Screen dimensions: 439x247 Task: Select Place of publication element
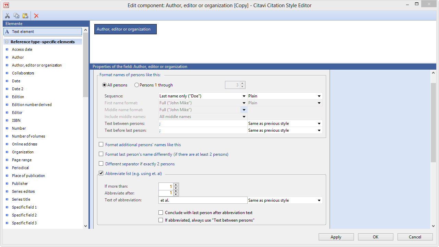tap(28, 176)
